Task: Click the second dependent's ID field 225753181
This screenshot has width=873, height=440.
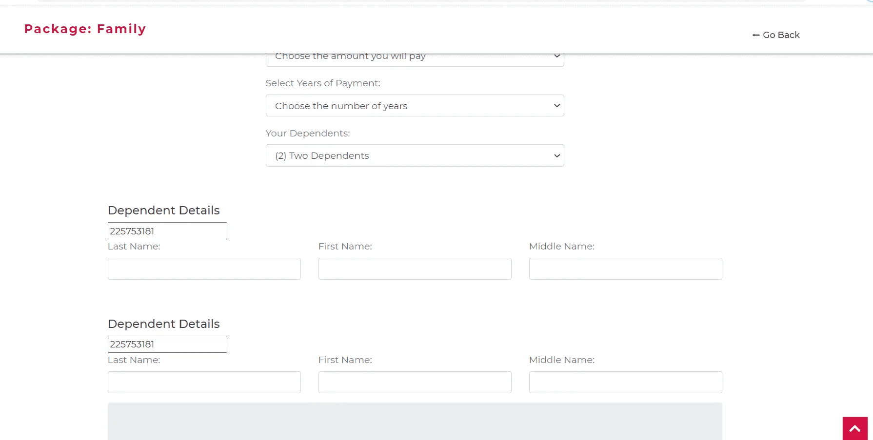Action: pyautogui.click(x=167, y=344)
